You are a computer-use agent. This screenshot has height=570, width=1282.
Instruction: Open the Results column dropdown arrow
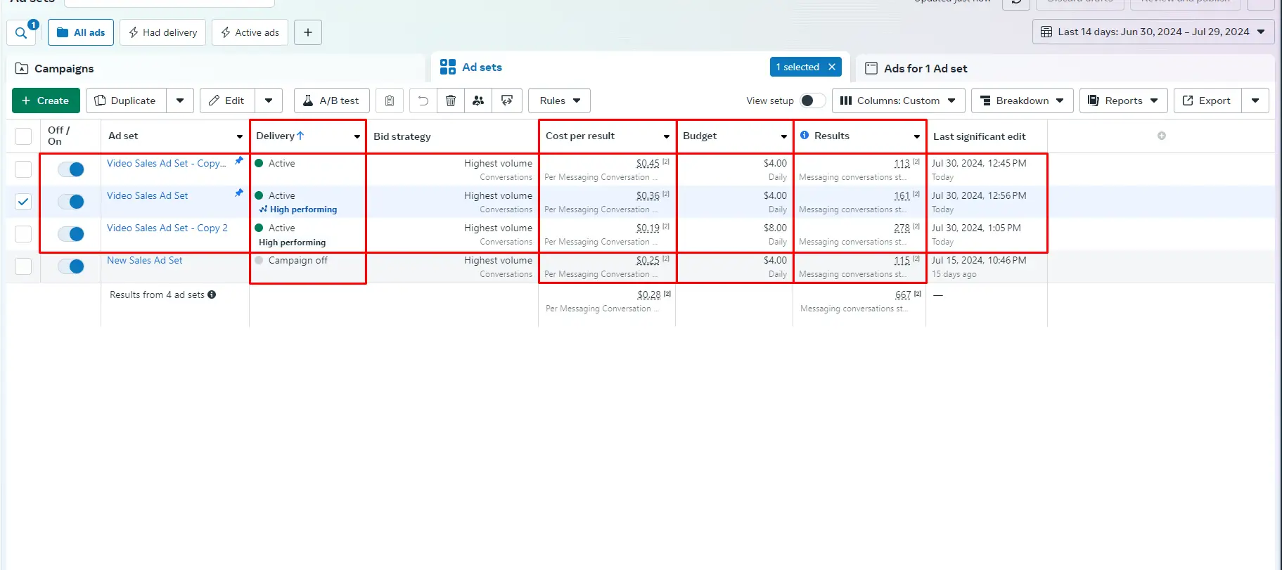click(x=917, y=136)
